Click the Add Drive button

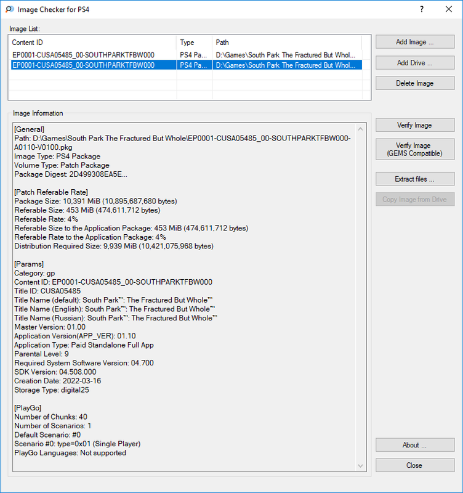(414, 63)
